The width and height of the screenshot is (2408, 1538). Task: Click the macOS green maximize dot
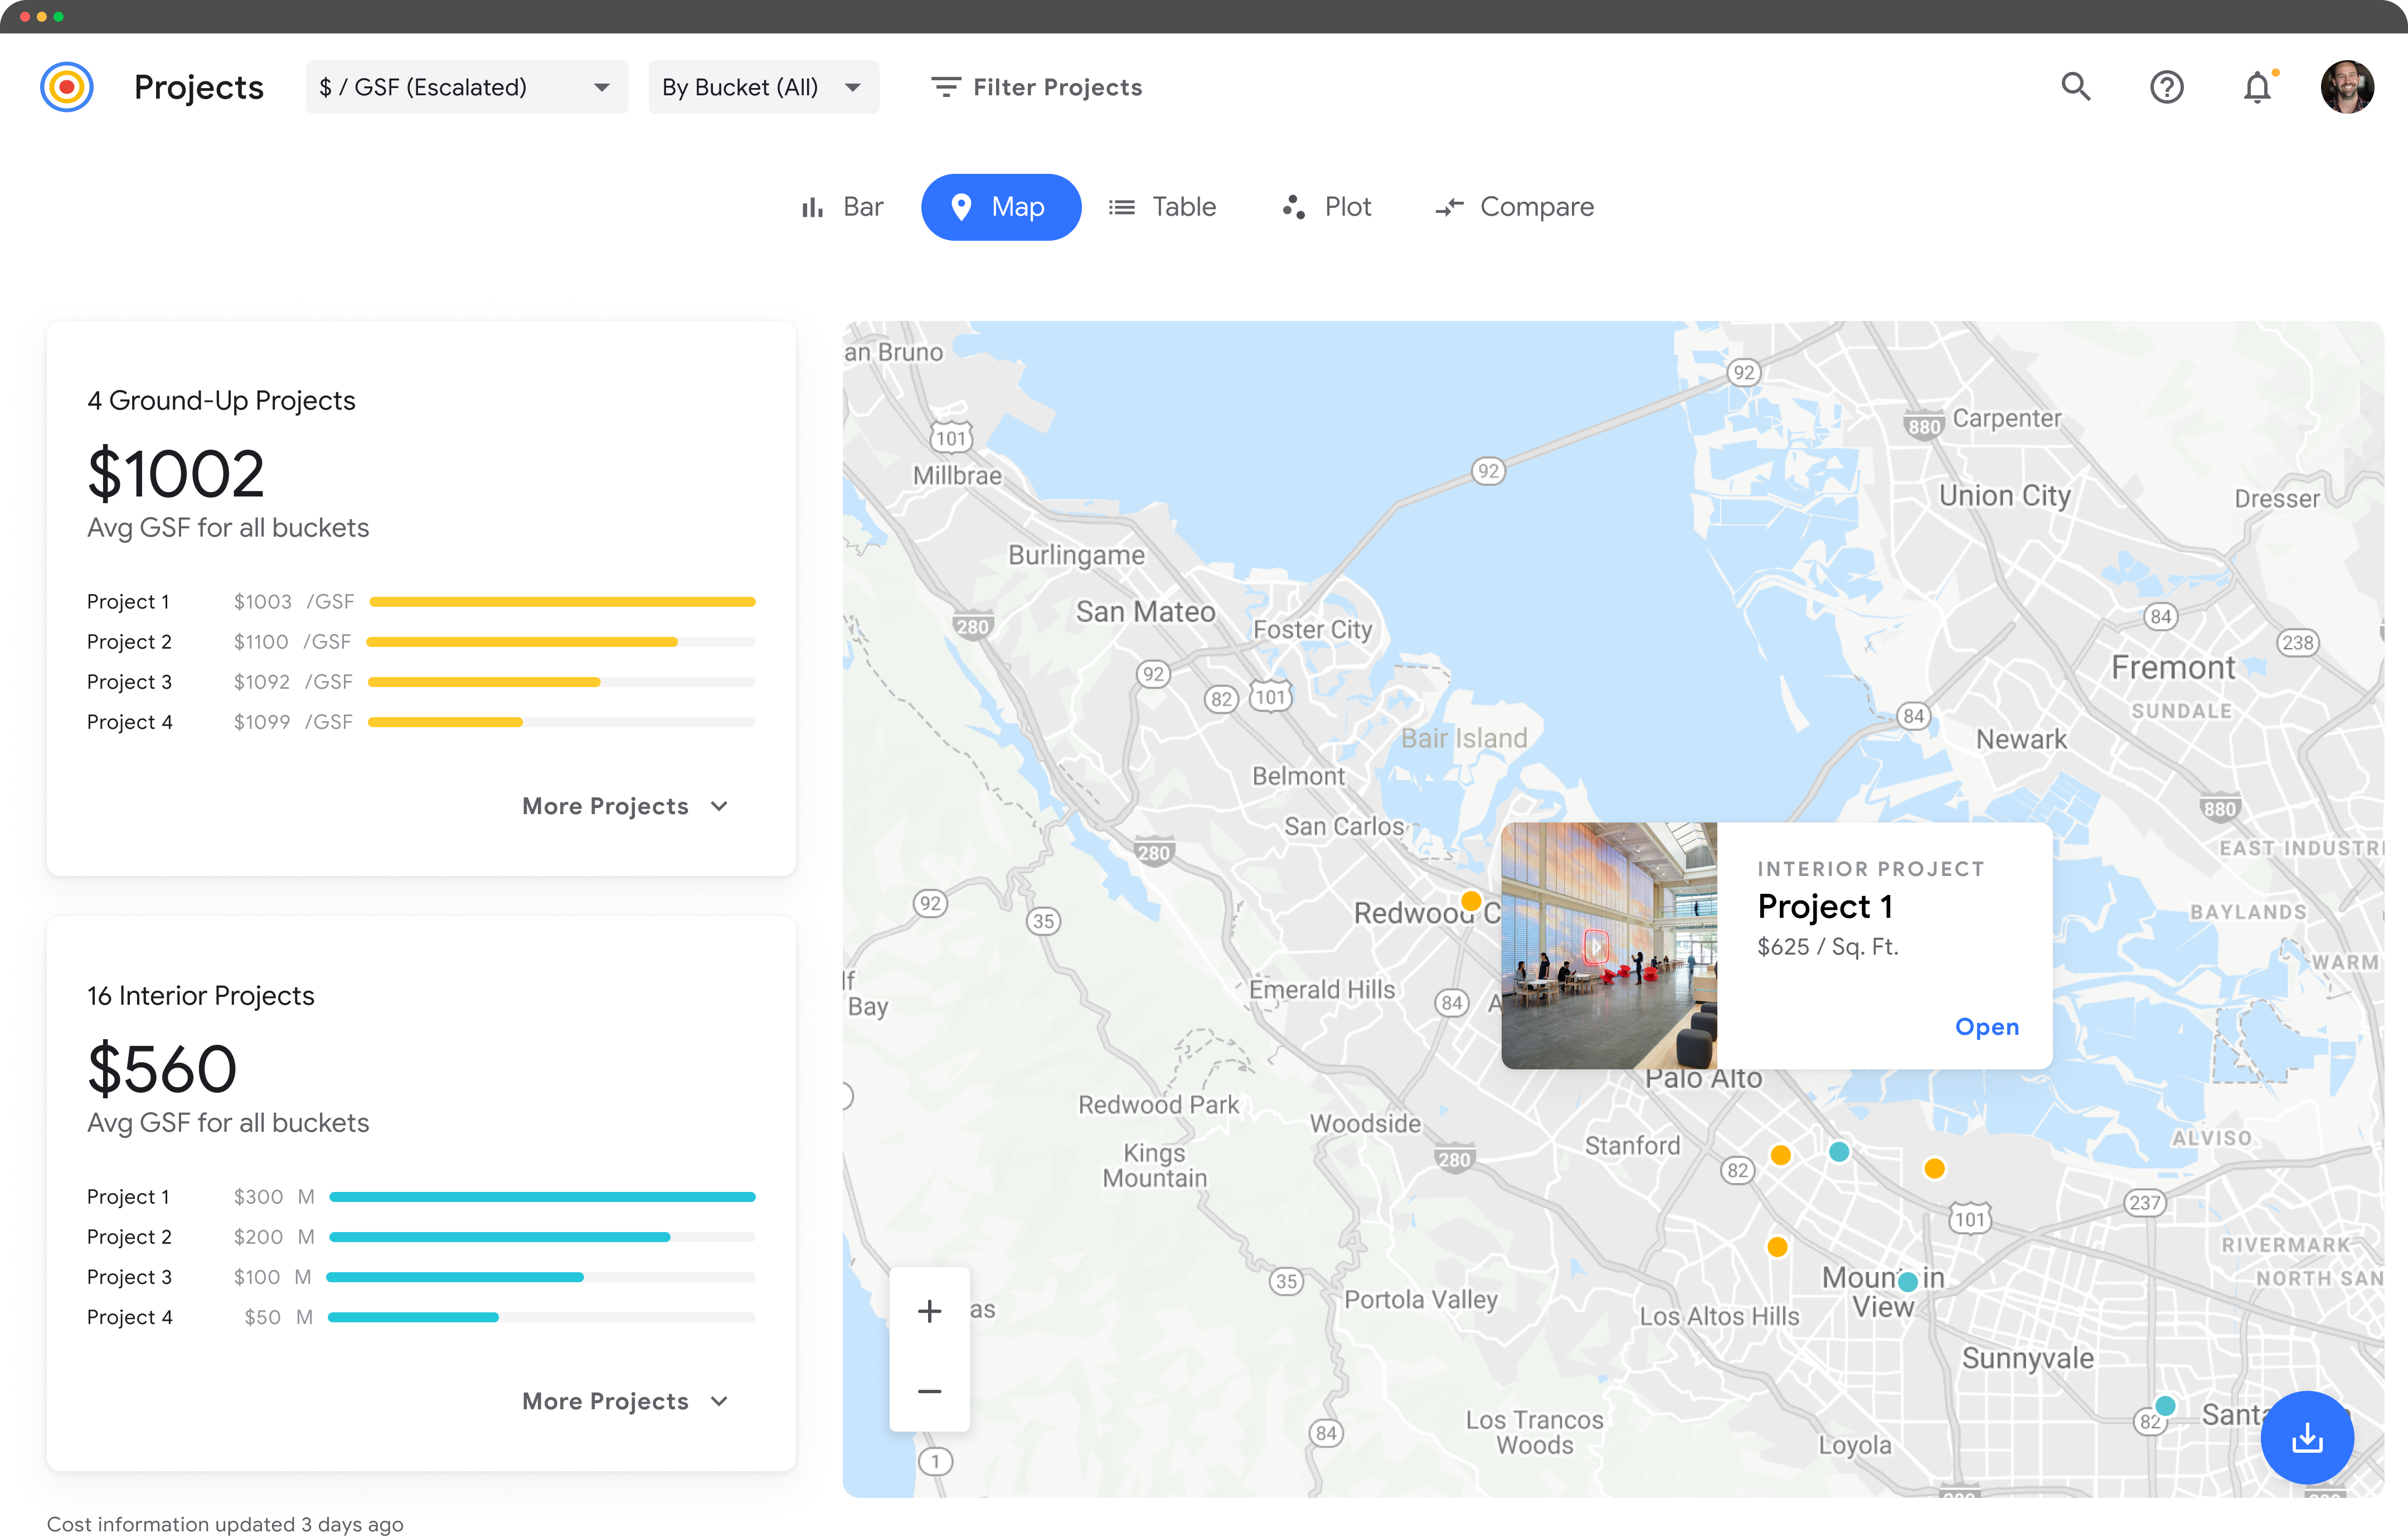[58, 16]
